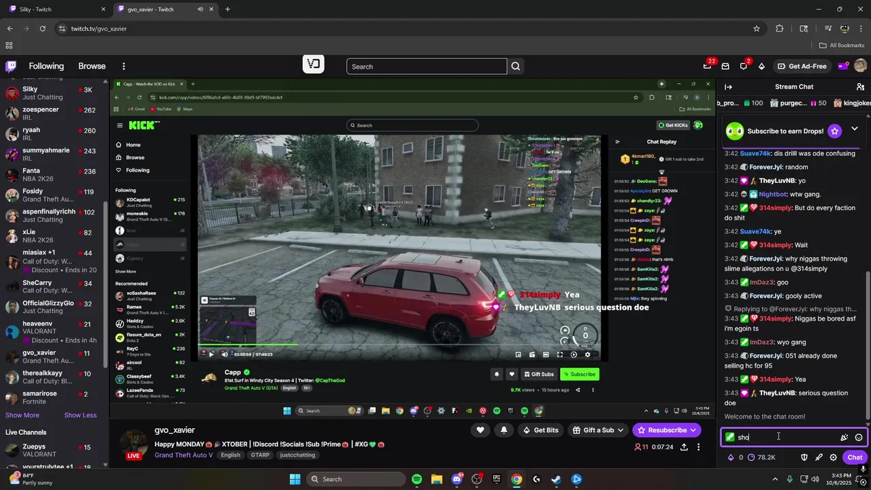Bookmark this page with the star icon
Viewport: 871px width, 490px height.
(x=756, y=29)
